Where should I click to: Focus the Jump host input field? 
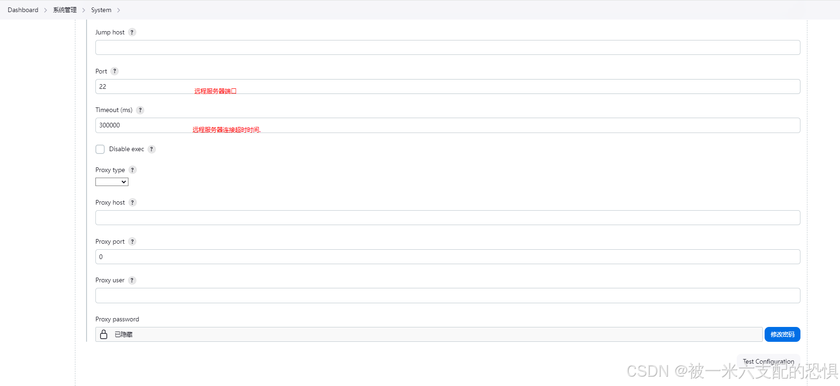click(448, 47)
